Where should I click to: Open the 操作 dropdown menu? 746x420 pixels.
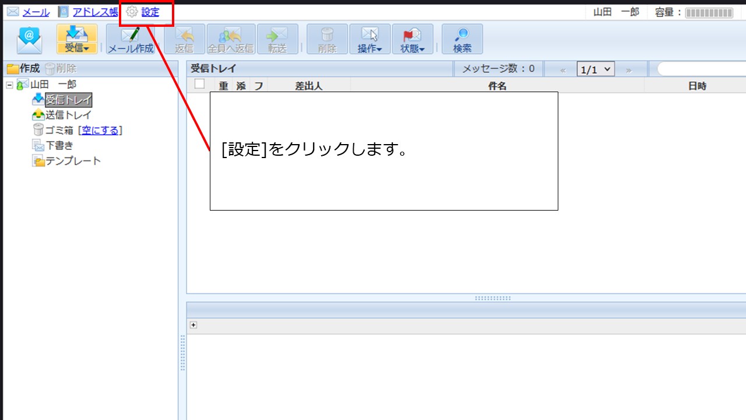coord(370,38)
